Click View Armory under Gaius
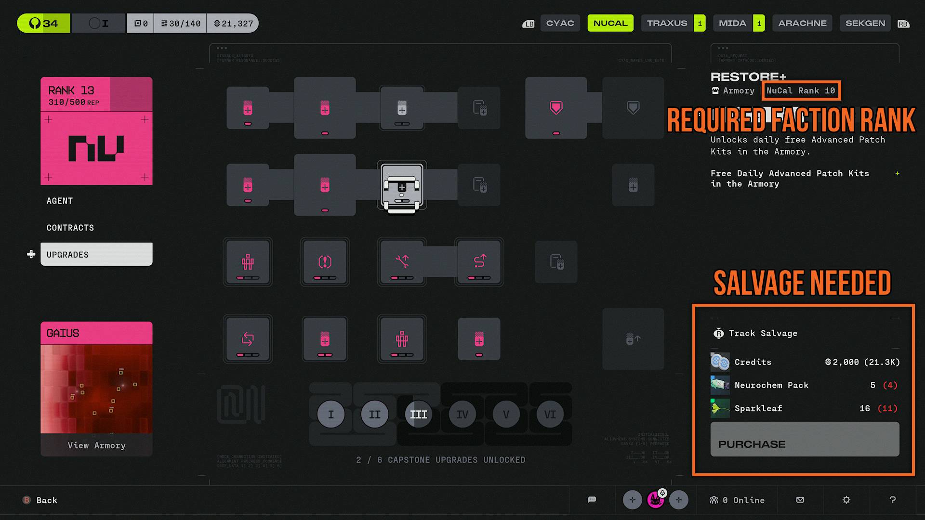 [x=96, y=445]
